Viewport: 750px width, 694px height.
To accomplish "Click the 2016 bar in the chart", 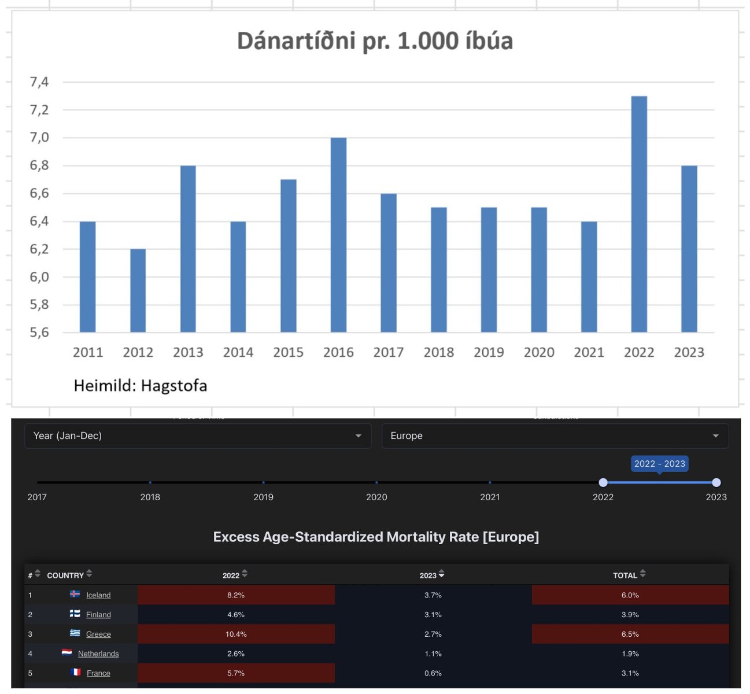I will click(338, 235).
